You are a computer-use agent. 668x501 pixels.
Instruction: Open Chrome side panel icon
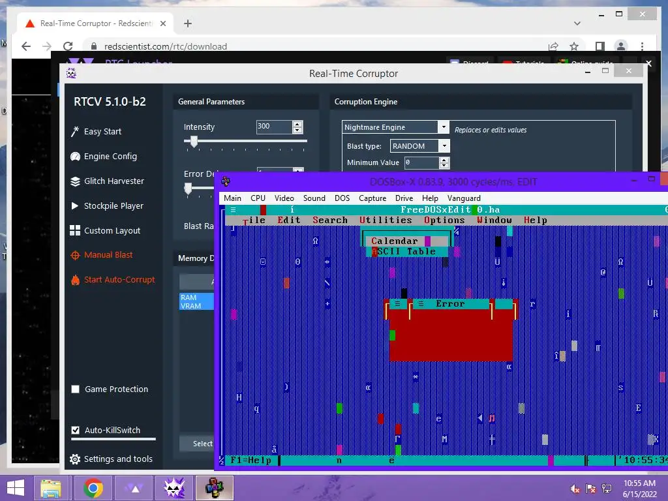[600, 46]
